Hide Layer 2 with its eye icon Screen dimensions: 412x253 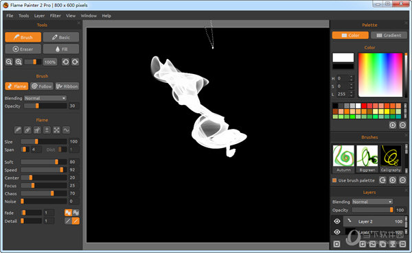[x=337, y=221]
